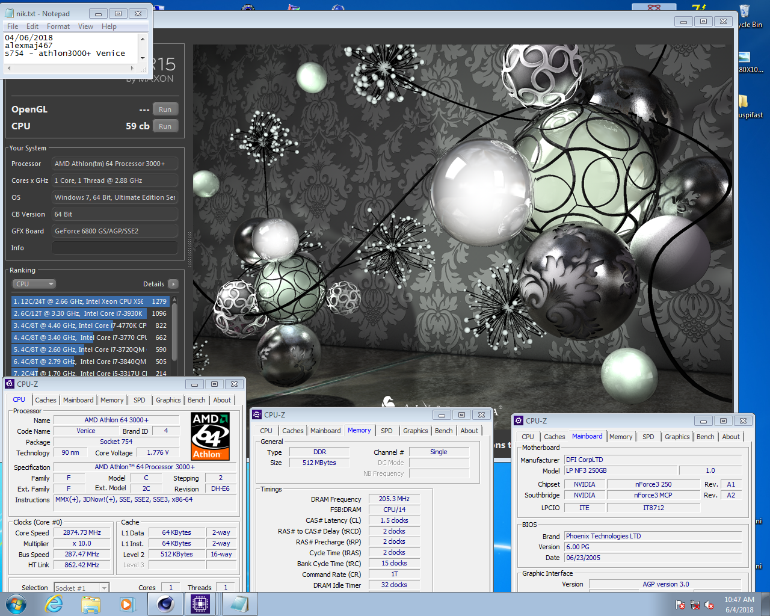Click the BIOS date 06/23/2005
The width and height of the screenshot is (770, 616).
[653, 558]
